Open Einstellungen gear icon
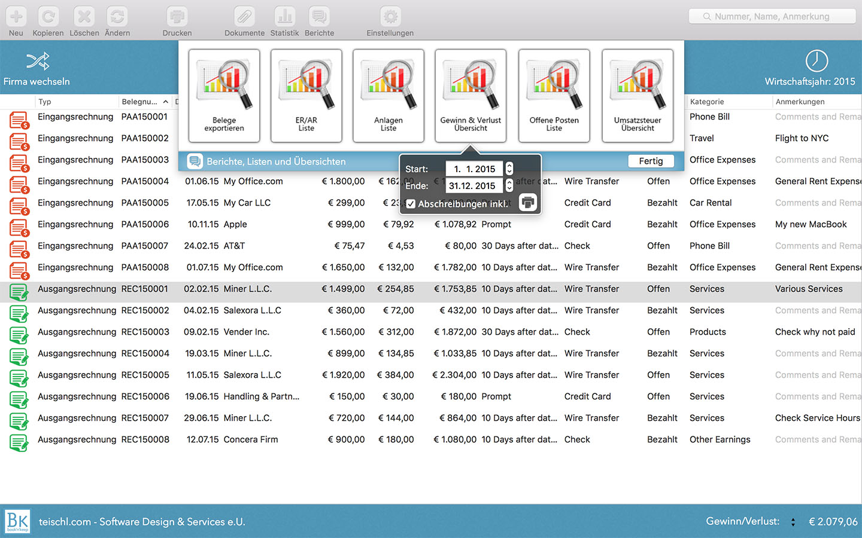Viewport: 862px width, 538px height. (x=390, y=16)
